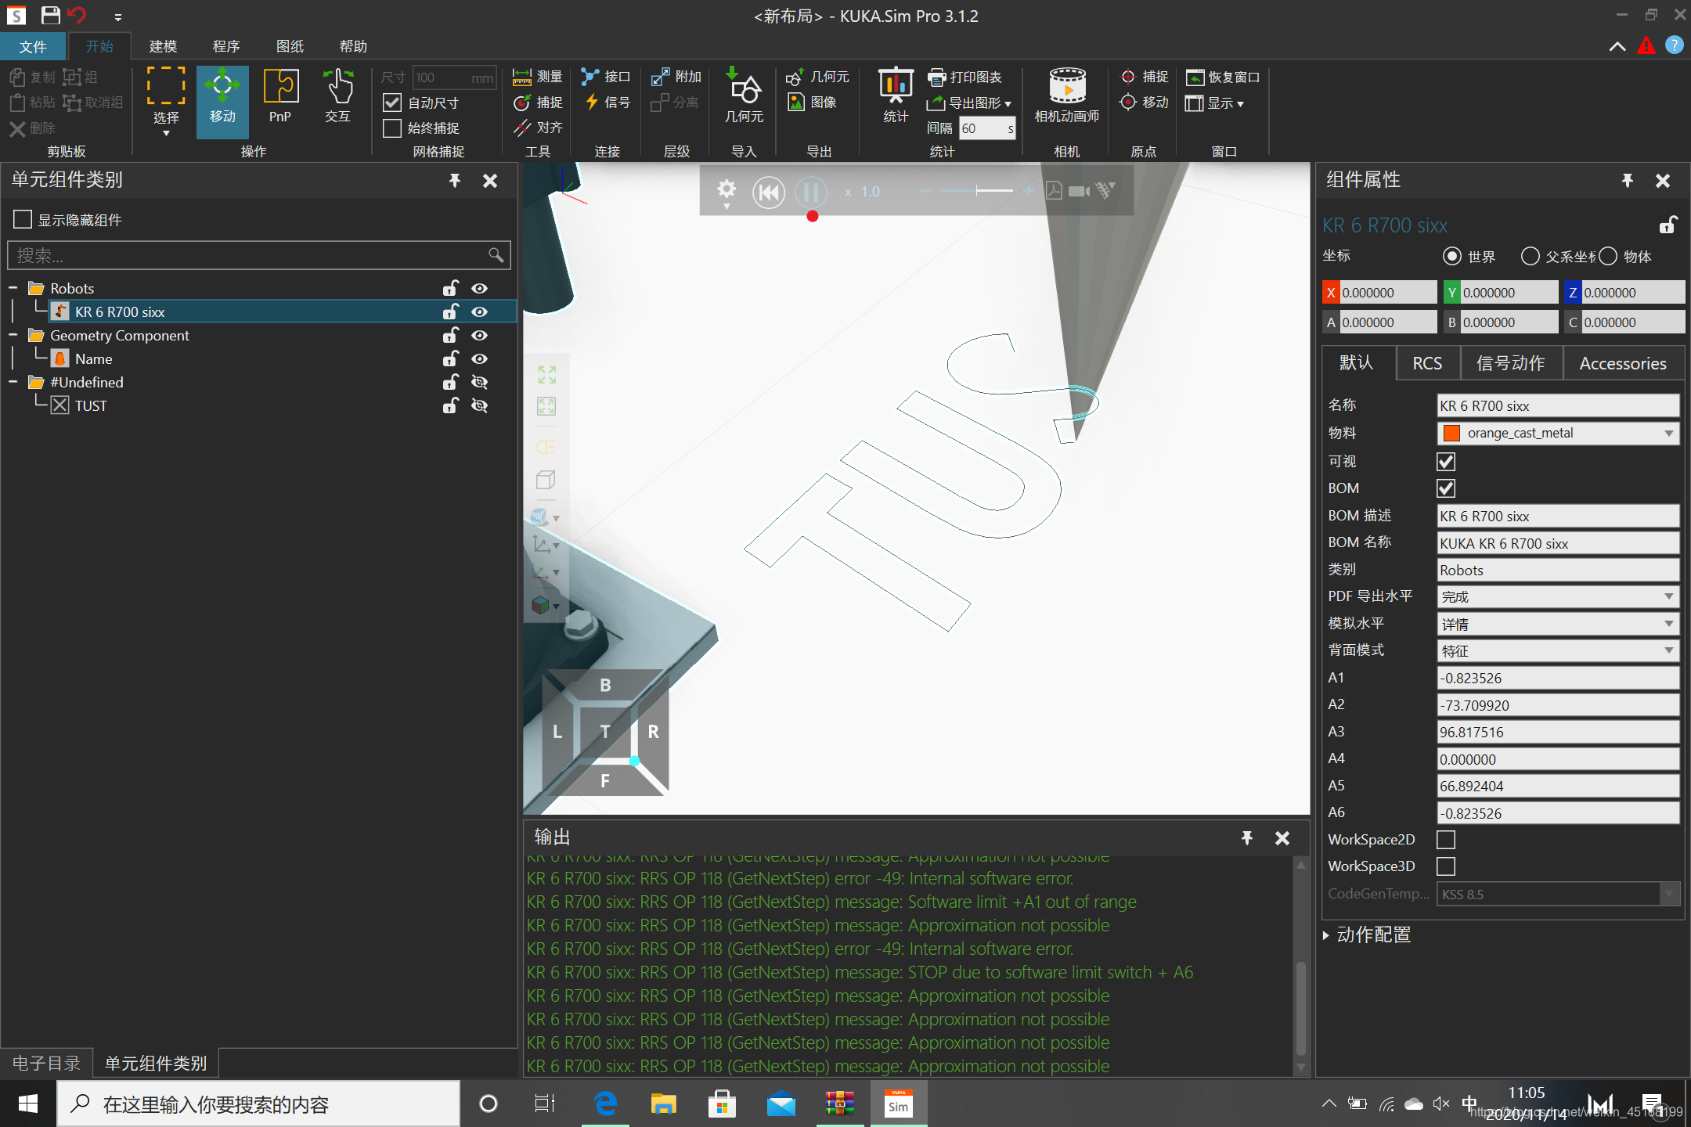Open simulation settings gear icon

point(726,190)
